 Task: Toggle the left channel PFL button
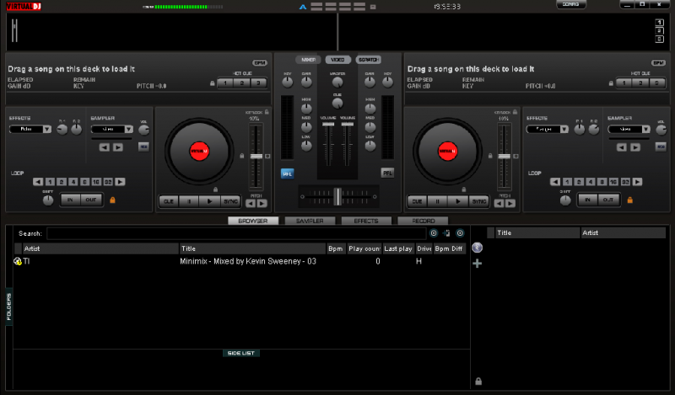287,173
